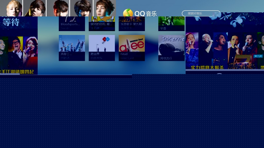The width and height of the screenshot is (264, 148).
Task: Click the second artist portrait photo
Action: [x=35, y=8]
